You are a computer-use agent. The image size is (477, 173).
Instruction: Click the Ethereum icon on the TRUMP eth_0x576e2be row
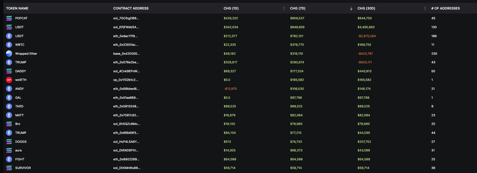coord(9,62)
